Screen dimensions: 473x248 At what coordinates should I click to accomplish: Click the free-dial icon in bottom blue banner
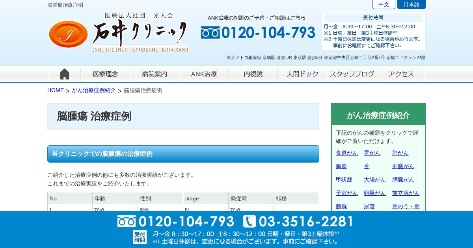point(127,221)
